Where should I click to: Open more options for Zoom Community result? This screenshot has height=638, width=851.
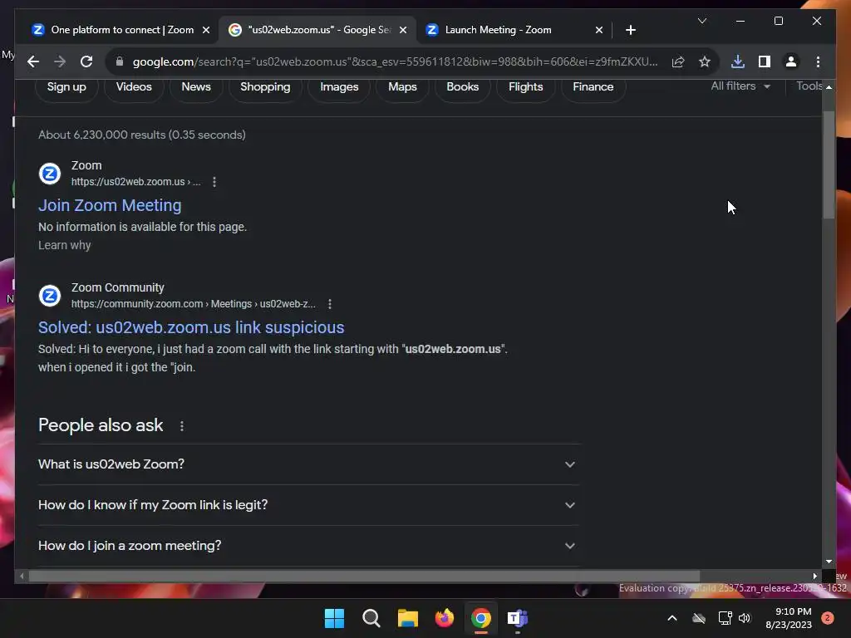click(x=330, y=304)
